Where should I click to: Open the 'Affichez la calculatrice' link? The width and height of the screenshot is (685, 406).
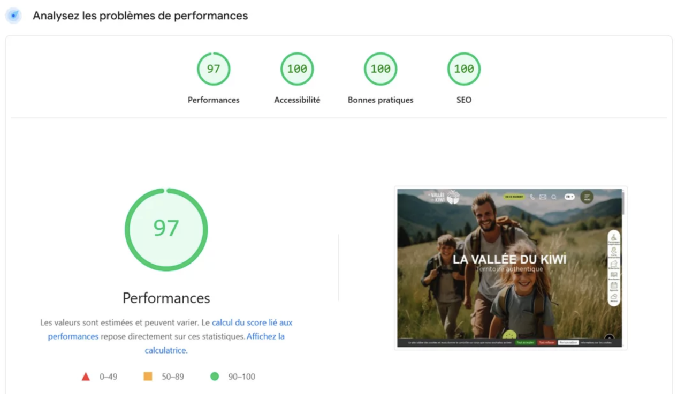pyautogui.click(x=265, y=337)
